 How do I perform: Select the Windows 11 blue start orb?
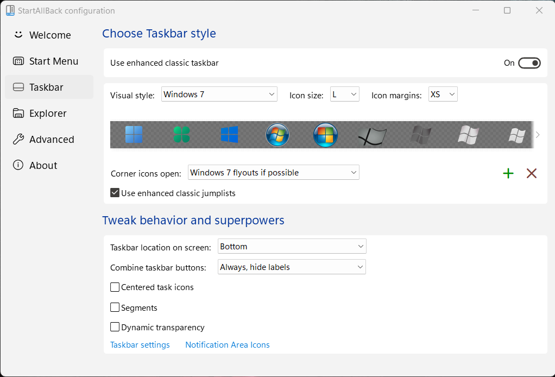click(x=134, y=135)
